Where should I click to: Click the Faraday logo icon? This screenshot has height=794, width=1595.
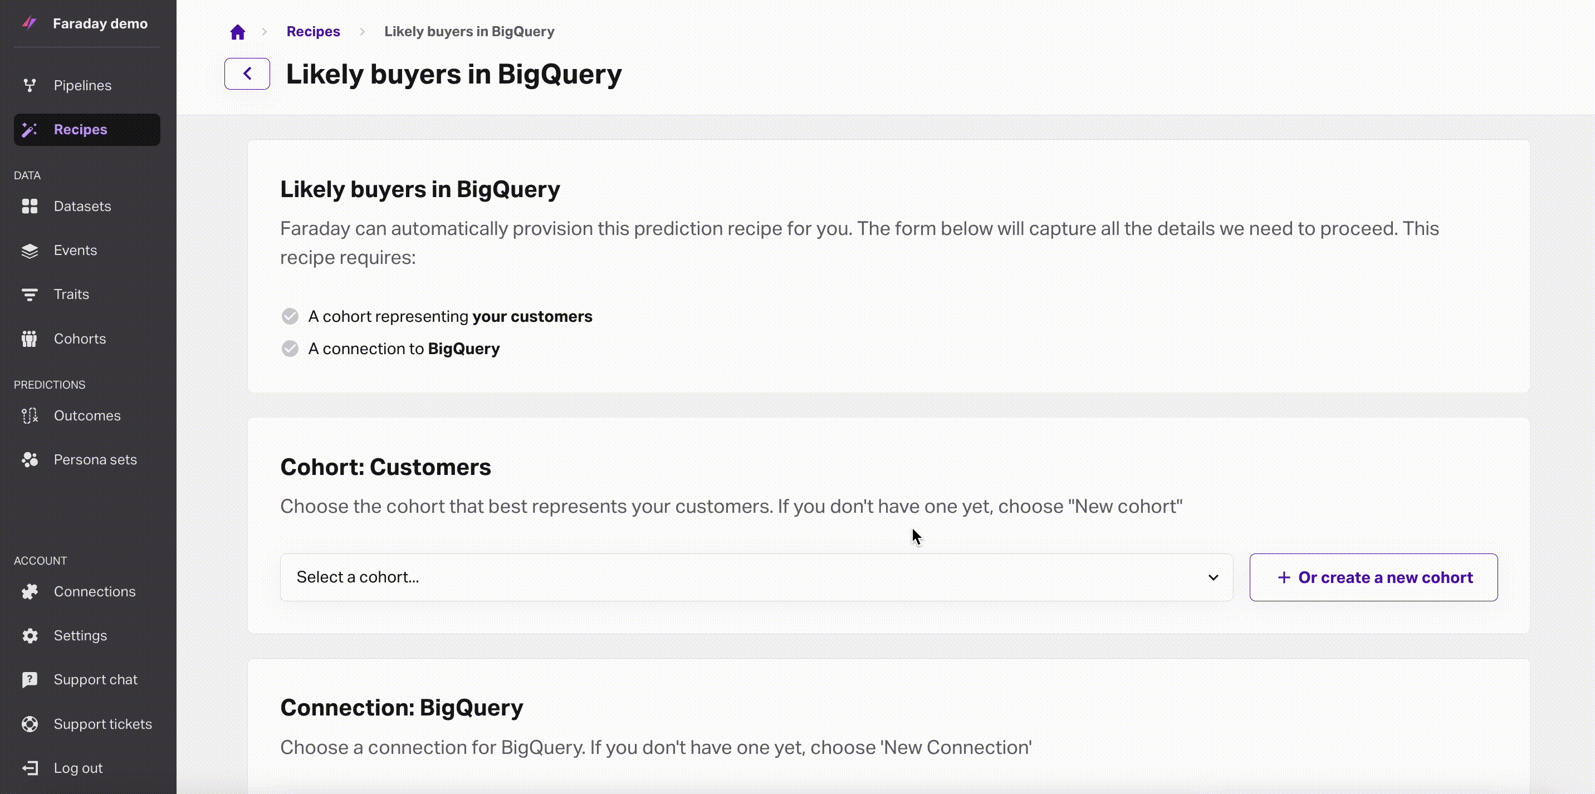(x=29, y=23)
